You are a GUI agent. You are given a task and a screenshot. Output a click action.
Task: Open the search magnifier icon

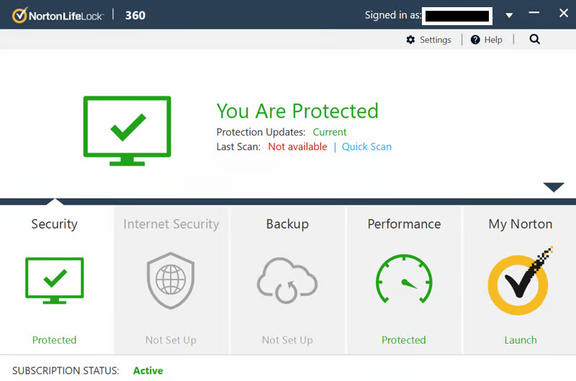534,40
